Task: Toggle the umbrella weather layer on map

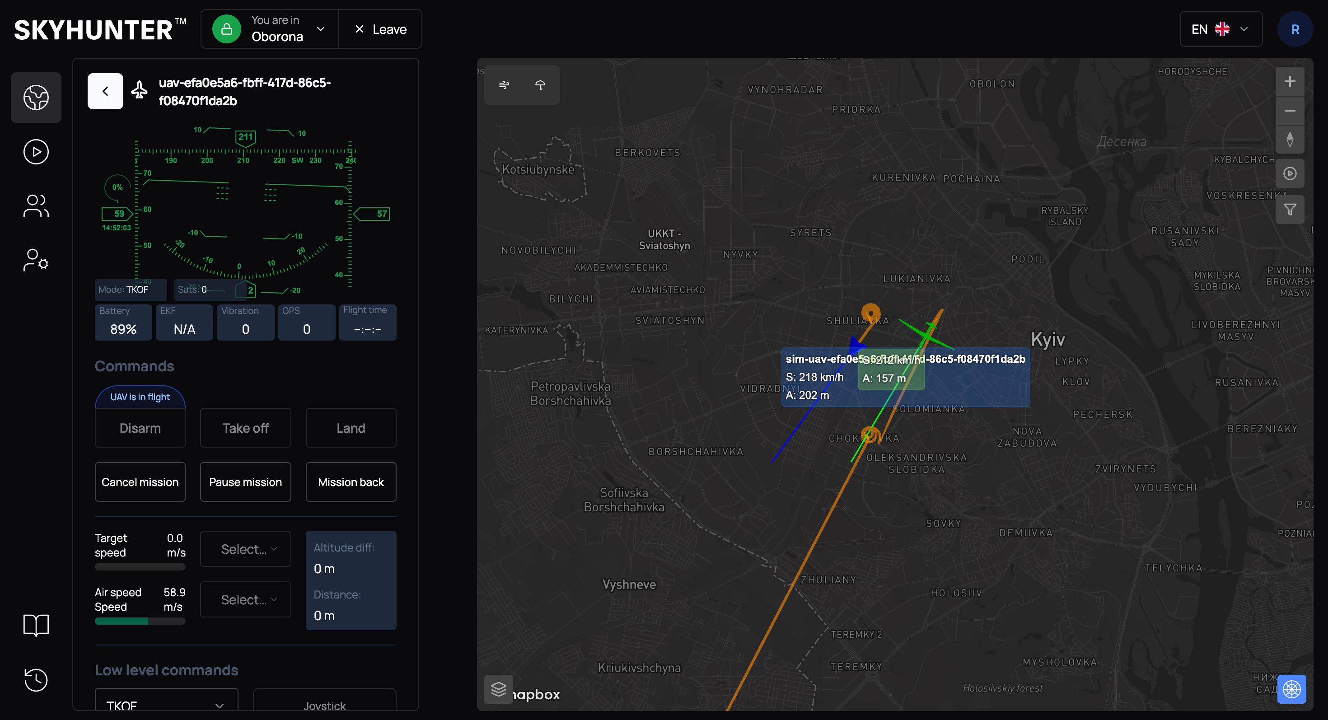Action: (540, 85)
